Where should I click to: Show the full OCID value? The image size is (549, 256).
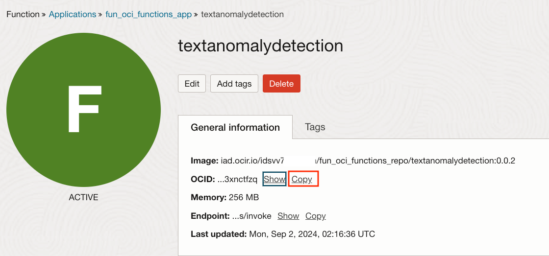point(274,179)
